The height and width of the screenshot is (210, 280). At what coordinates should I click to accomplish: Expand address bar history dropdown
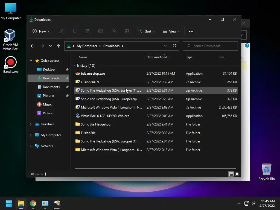click(165, 46)
